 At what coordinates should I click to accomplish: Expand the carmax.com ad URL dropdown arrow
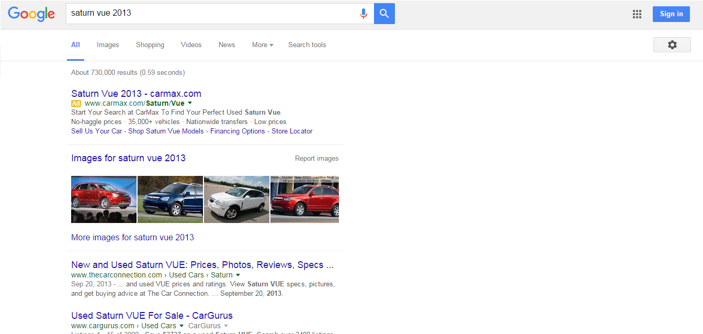[190, 103]
